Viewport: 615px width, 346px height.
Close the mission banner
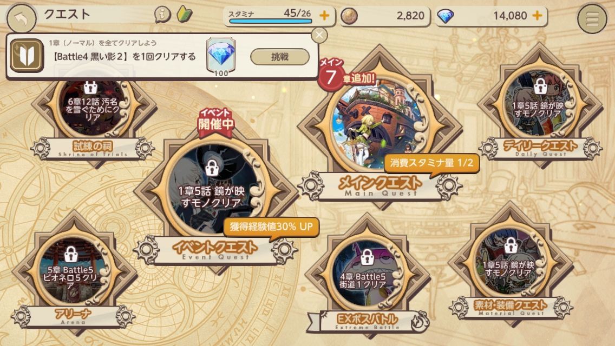319,35
